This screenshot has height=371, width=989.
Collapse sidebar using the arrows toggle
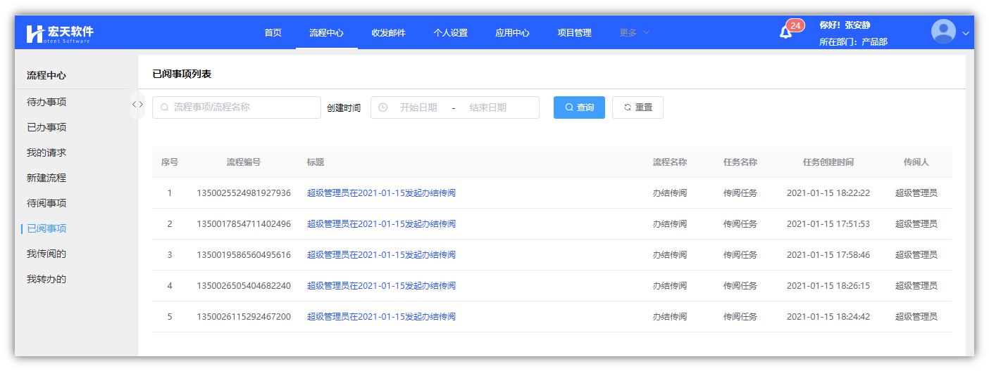coord(137,105)
